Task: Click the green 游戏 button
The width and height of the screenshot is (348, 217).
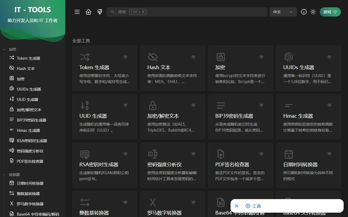Action: (x=330, y=12)
